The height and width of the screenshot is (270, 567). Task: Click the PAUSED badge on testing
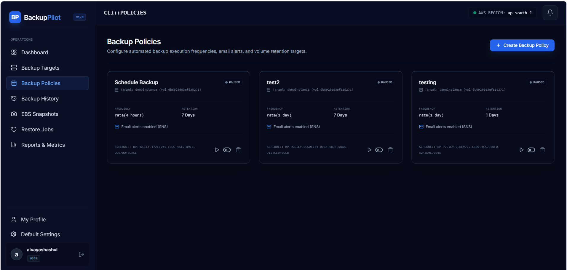click(x=537, y=82)
